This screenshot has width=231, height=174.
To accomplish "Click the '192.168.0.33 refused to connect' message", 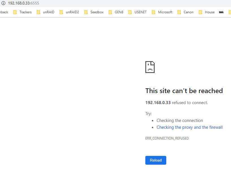I will tap(176, 103).
